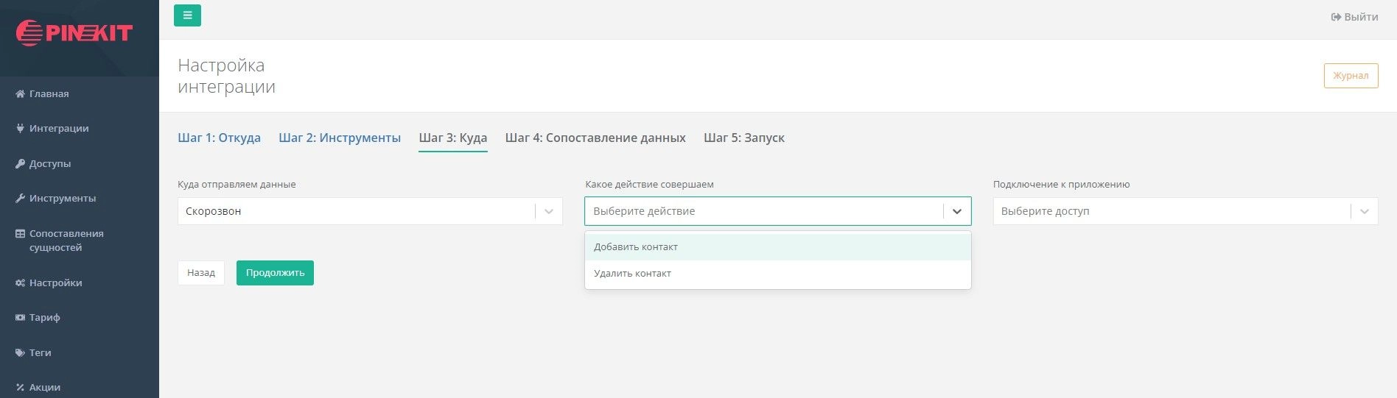This screenshot has height=398, width=1397.
Task: Click the Выйти logout link
Action: tap(1354, 17)
